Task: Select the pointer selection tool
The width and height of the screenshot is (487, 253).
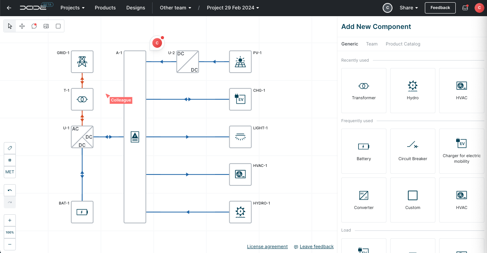Action: point(10,26)
